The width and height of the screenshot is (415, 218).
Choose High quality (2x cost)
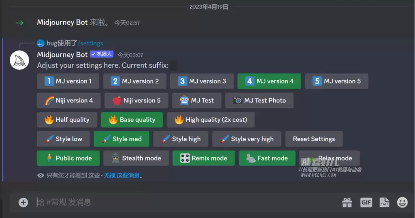click(211, 120)
